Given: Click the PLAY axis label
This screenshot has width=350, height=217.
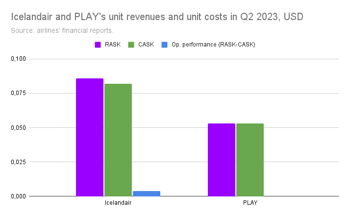Looking at the screenshot, I should pyautogui.click(x=250, y=203).
